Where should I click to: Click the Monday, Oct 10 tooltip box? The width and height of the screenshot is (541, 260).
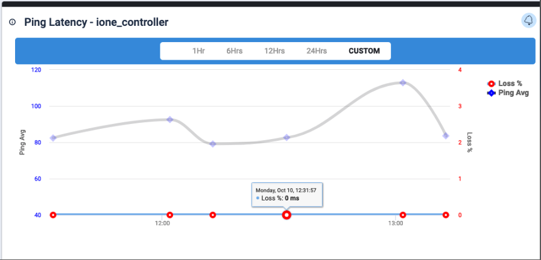287,194
